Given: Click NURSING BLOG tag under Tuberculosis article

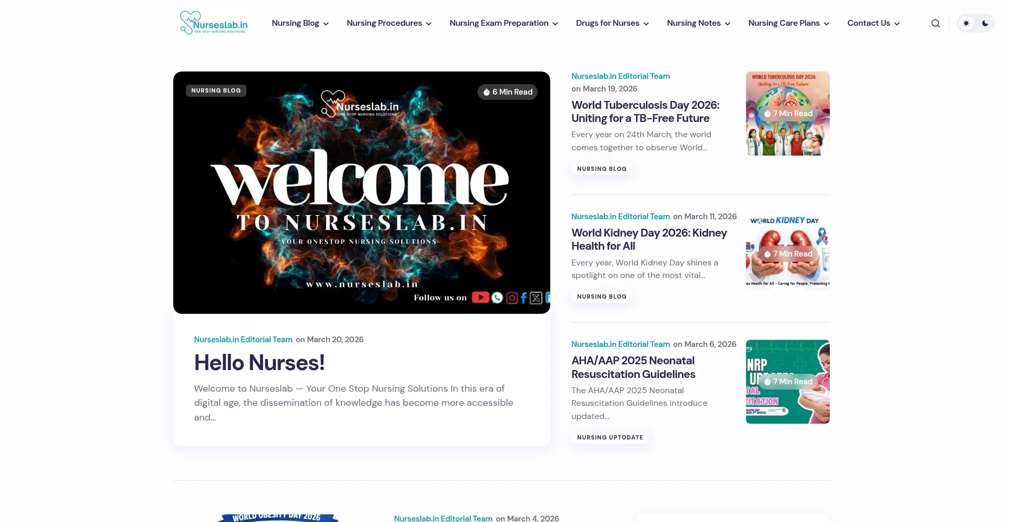Looking at the screenshot, I should tap(602, 169).
